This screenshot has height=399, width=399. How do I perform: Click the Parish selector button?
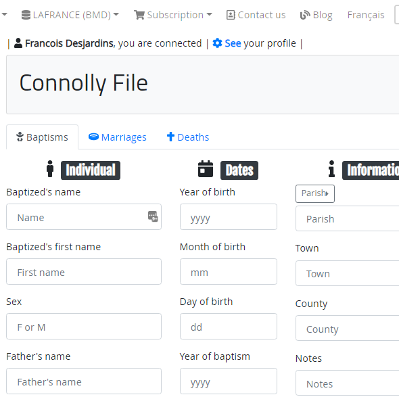[x=315, y=193]
